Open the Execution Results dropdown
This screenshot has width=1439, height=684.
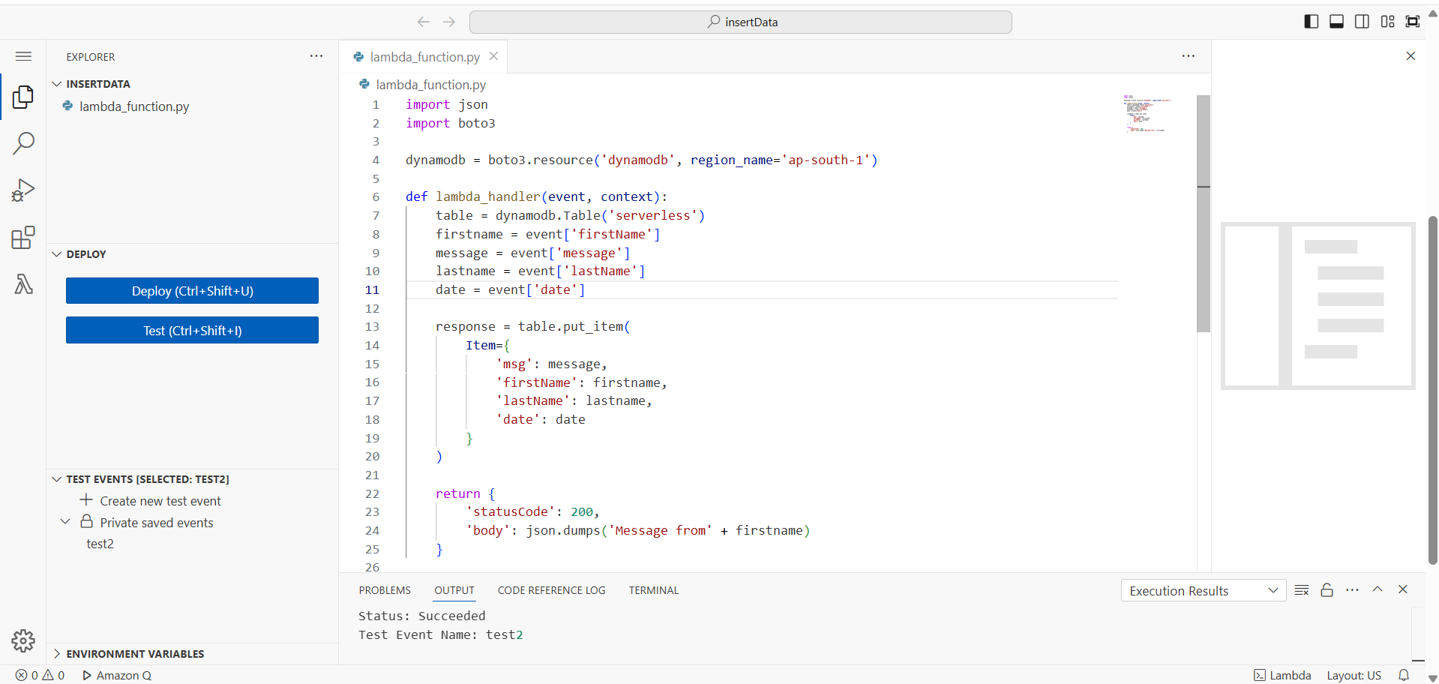(1203, 591)
